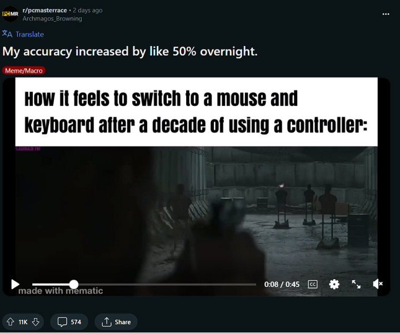Play the video
The height and width of the screenshot is (333, 400).
coord(15,284)
